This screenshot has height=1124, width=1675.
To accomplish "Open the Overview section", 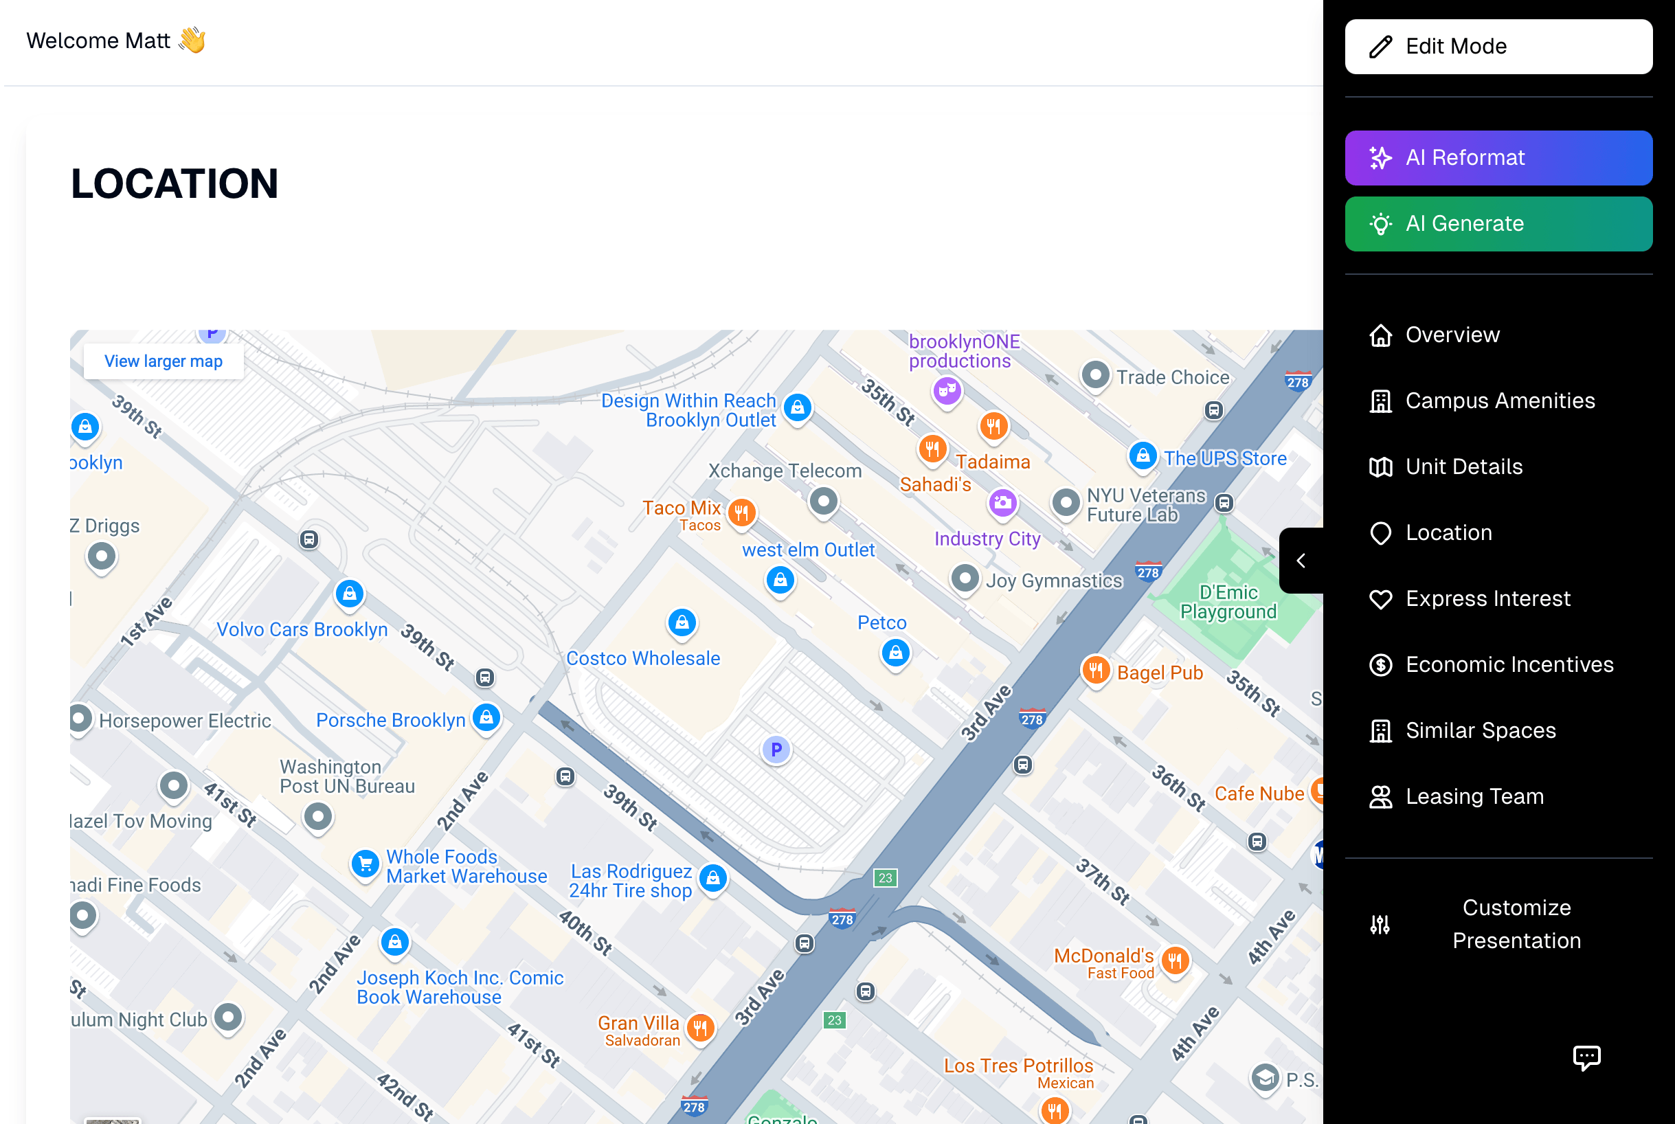I will (1498, 335).
